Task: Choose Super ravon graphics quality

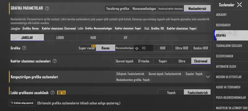Action: click(86, 48)
